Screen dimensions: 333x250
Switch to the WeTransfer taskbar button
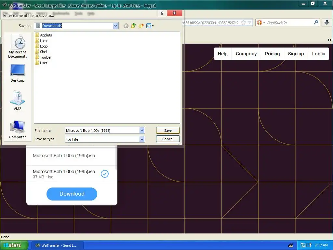pos(57,245)
